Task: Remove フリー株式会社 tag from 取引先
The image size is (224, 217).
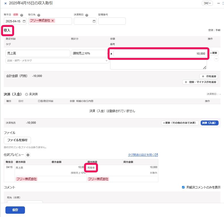Action: point(53,21)
